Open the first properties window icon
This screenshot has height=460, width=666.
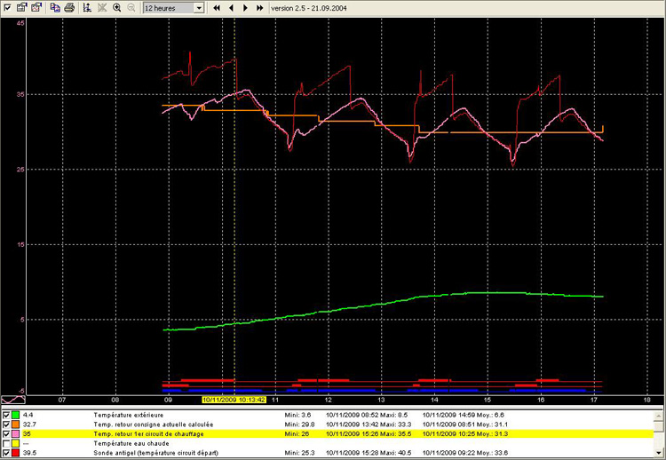[x=21, y=7]
